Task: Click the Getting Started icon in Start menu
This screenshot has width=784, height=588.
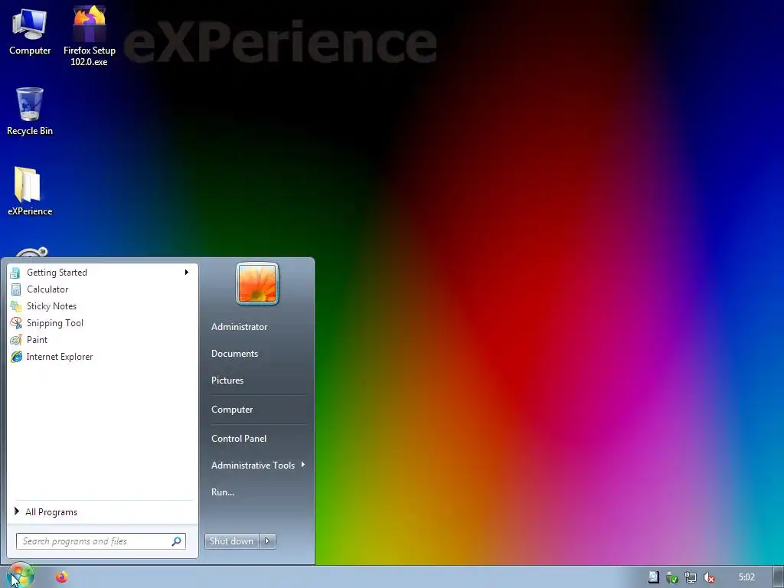Action: point(15,273)
